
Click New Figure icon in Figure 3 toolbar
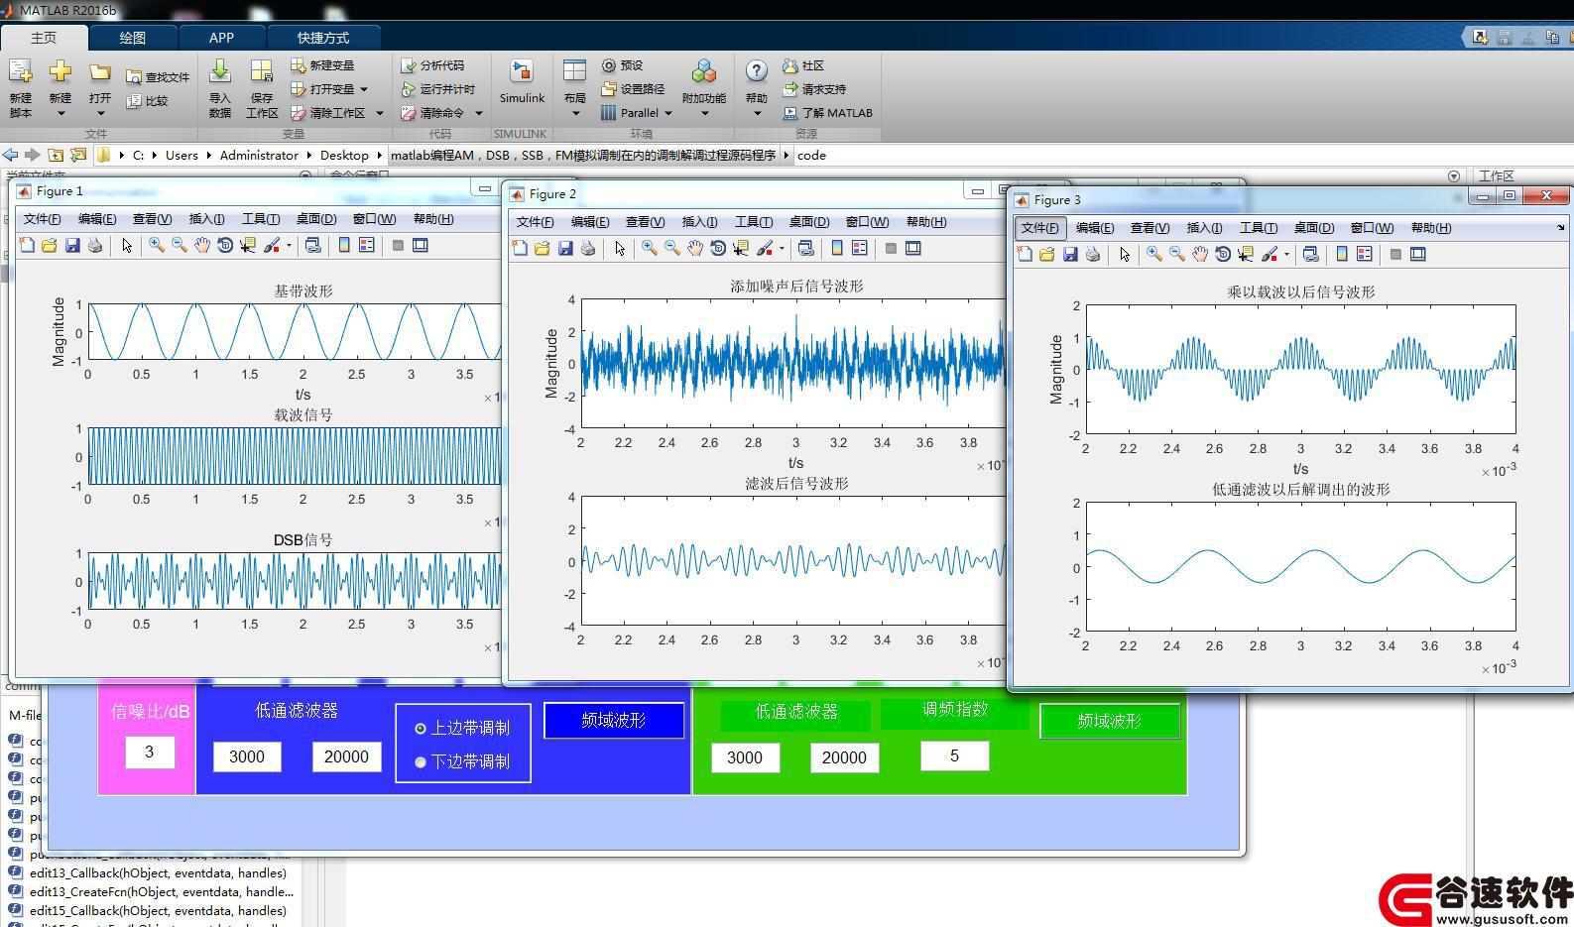1025,254
